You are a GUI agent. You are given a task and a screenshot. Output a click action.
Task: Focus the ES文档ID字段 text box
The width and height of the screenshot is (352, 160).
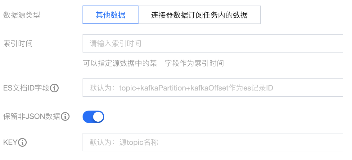coord(213,88)
